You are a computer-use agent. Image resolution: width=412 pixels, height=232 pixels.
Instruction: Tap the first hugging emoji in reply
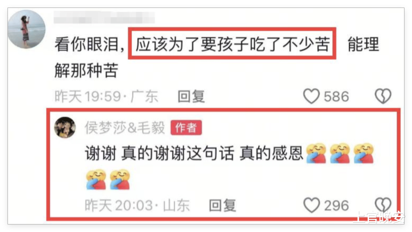316,154
